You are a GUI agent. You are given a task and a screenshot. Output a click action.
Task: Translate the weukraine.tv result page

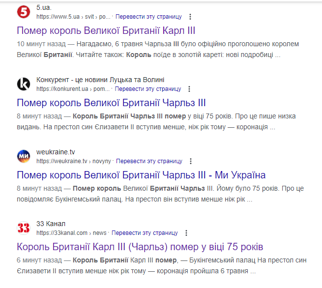coord(149,161)
